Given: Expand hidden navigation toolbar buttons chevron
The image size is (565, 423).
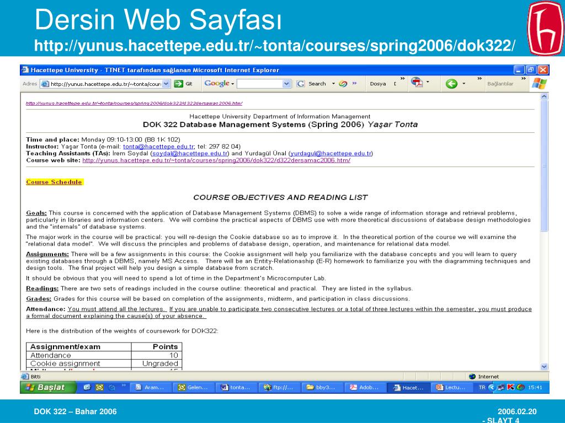Looking at the screenshot, I should [479, 78].
